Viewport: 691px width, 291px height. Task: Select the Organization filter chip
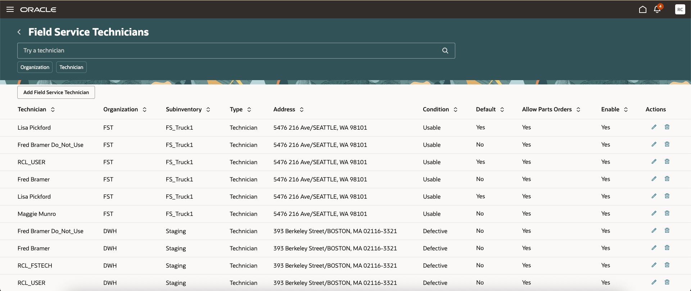35,67
